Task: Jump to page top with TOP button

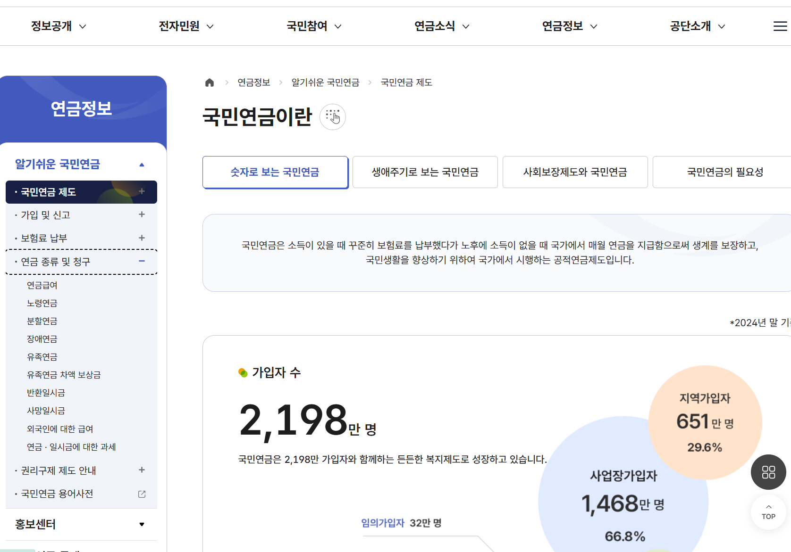Action: point(768,512)
